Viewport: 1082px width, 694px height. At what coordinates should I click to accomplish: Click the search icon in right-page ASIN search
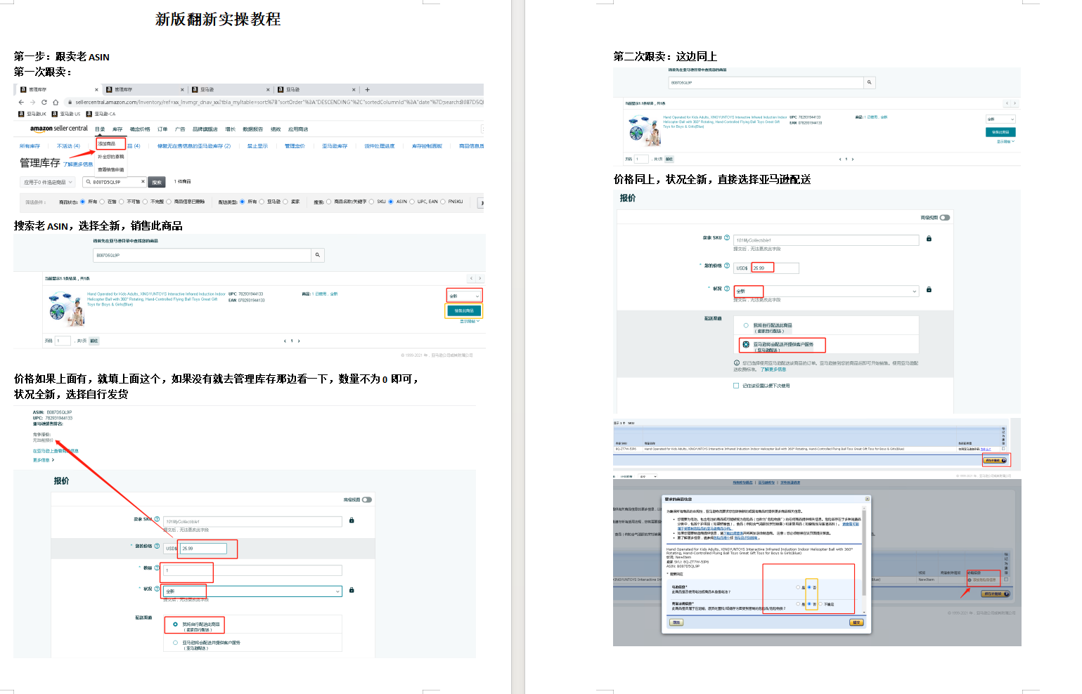(869, 82)
